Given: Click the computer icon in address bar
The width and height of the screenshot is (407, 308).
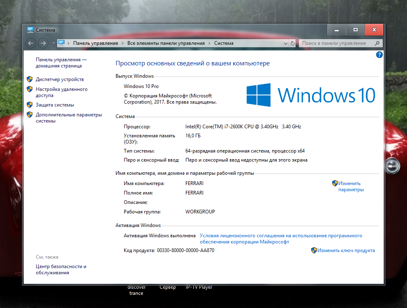Looking at the screenshot, I should pyautogui.click(x=61, y=43).
